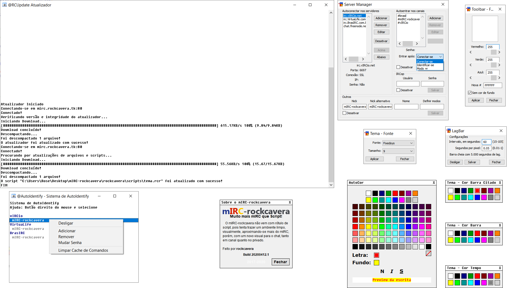This screenshot has height=288, width=512.
Task: Click the mIRC icon in Tema - Fonte title bar
Action: click(x=367, y=134)
